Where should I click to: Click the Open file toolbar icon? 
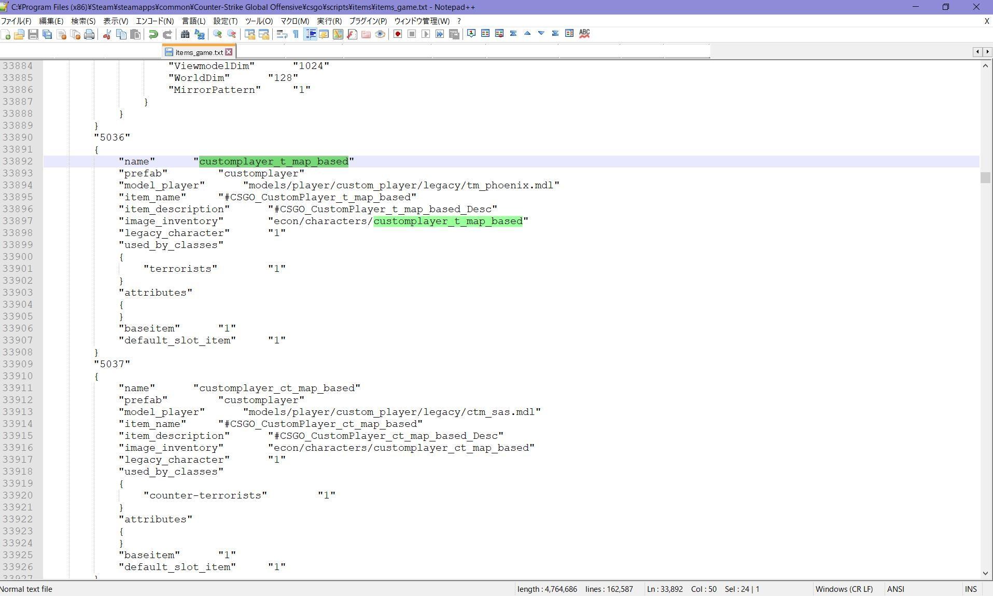[19, 34]
